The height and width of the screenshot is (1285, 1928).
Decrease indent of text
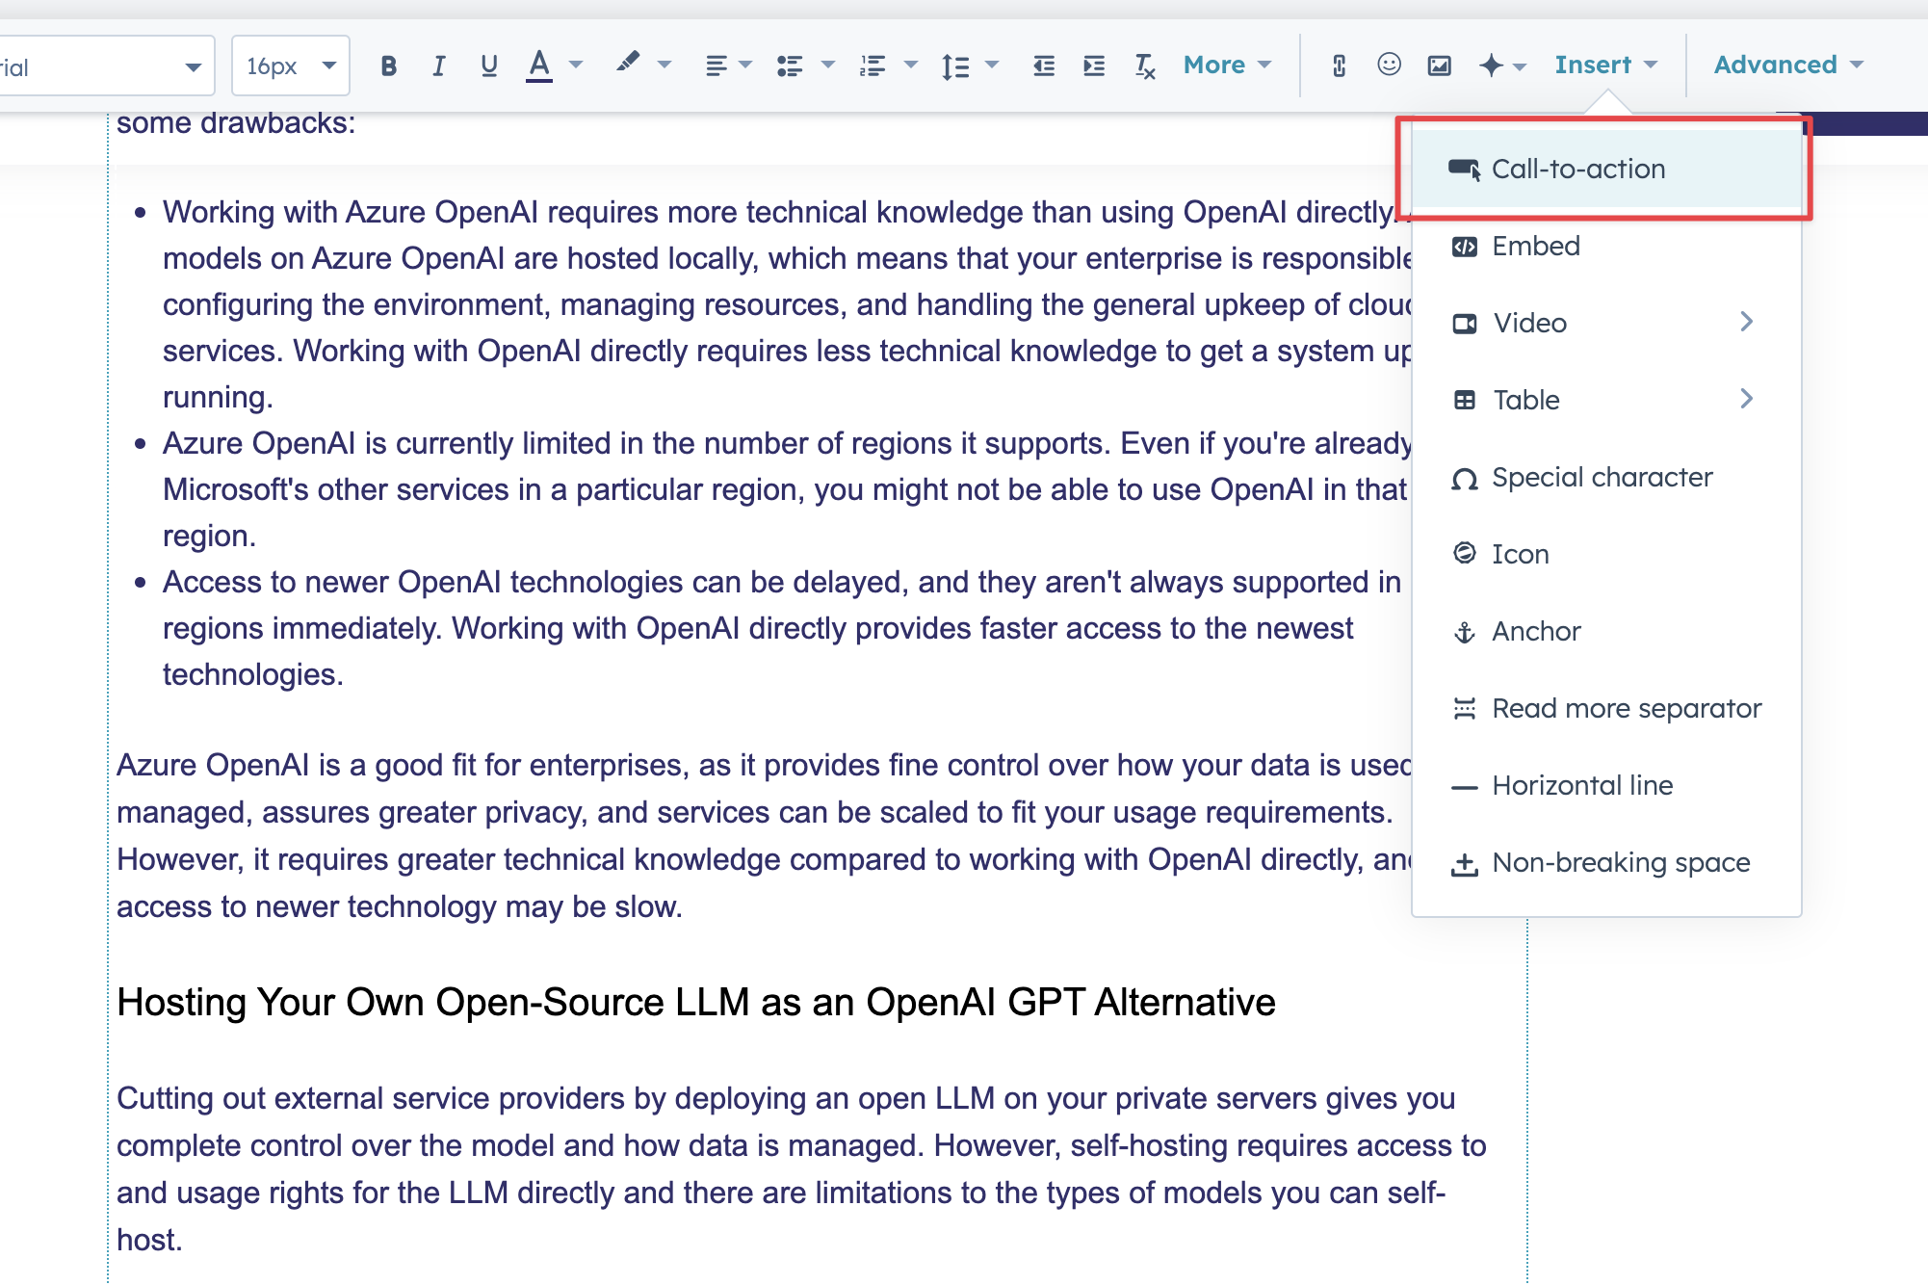[x=1044, y=66]
